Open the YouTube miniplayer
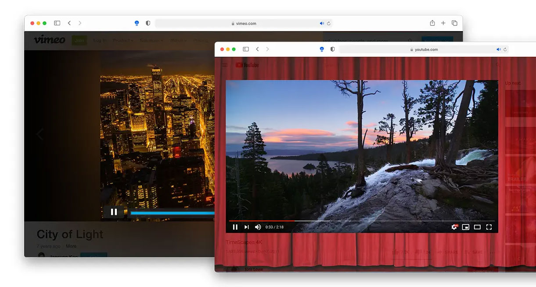Viewport: 536px width, 287px height. pos(466,227)
